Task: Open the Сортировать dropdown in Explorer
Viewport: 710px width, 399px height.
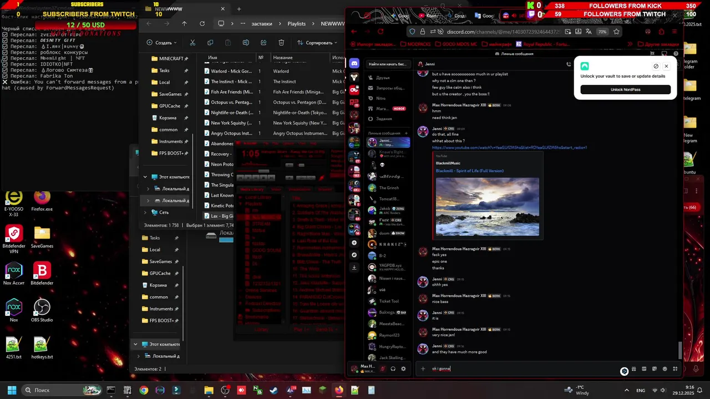Action: tap(318, 43)
